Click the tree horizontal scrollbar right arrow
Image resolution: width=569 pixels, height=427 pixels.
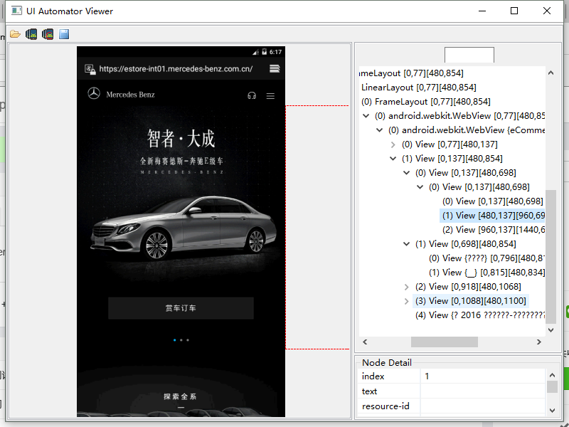pyautogui.click(x=539, y=342)
